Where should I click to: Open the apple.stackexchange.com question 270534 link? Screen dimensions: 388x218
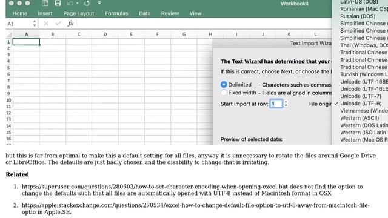click(x=195, y=208)
